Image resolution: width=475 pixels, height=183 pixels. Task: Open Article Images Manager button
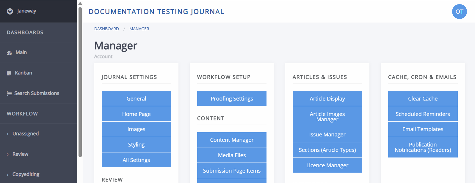327,117
